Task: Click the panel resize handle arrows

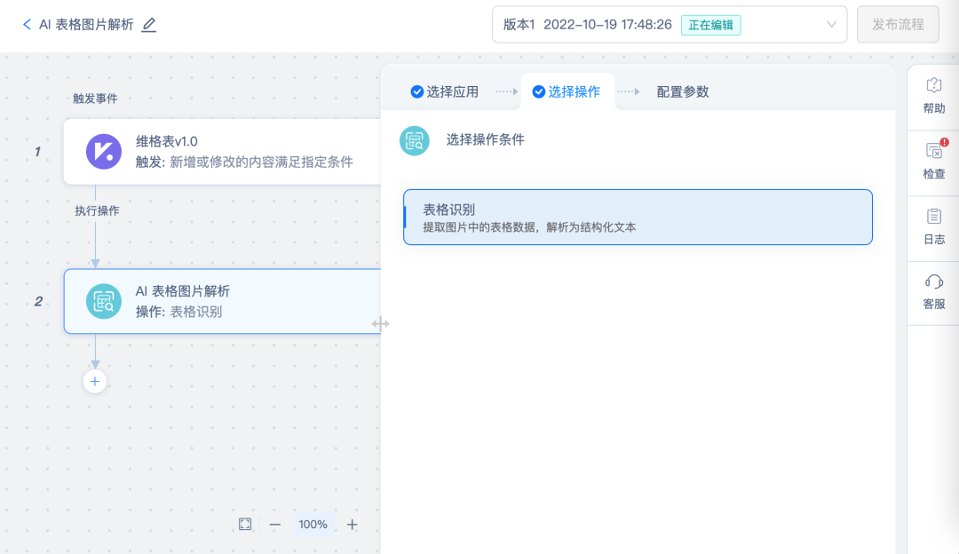Action: (x=381, y=324)
